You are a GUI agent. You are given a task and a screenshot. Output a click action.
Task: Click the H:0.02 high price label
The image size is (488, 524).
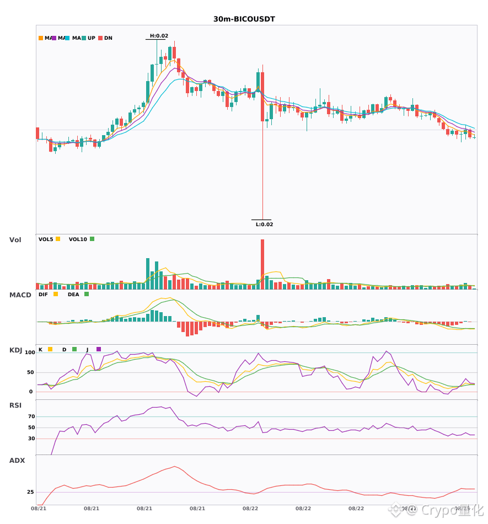(159, 36)
